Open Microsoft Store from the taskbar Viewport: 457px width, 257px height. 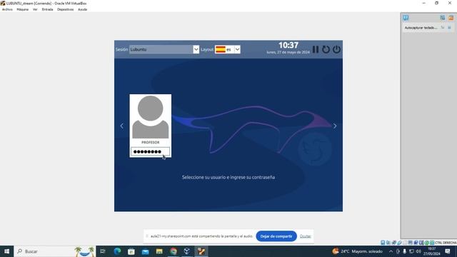pos(131,251)
